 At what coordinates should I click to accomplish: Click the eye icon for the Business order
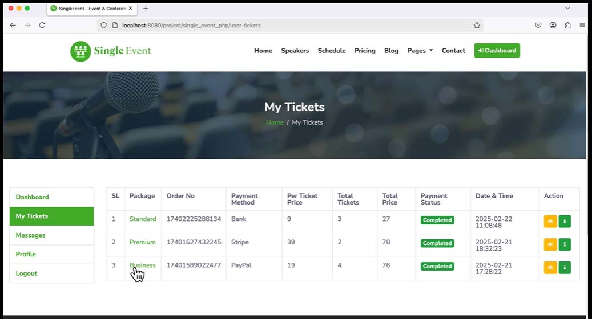(x=550, y=267)
